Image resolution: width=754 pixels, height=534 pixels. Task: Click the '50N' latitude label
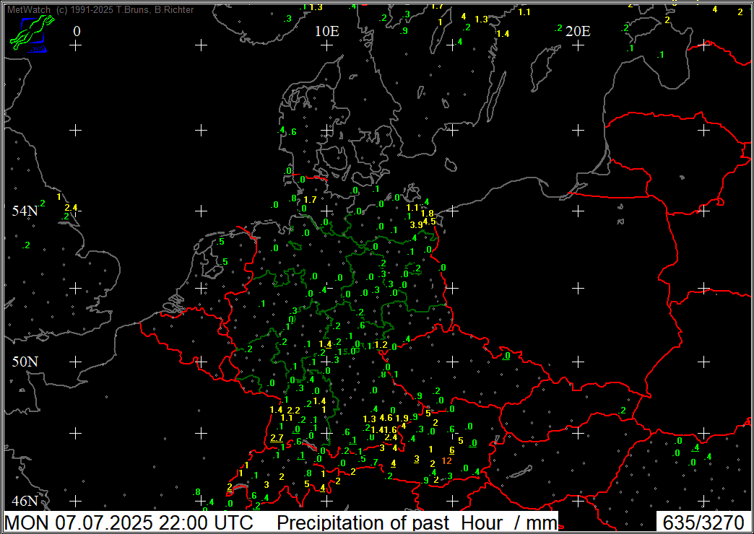pos(25,361)
